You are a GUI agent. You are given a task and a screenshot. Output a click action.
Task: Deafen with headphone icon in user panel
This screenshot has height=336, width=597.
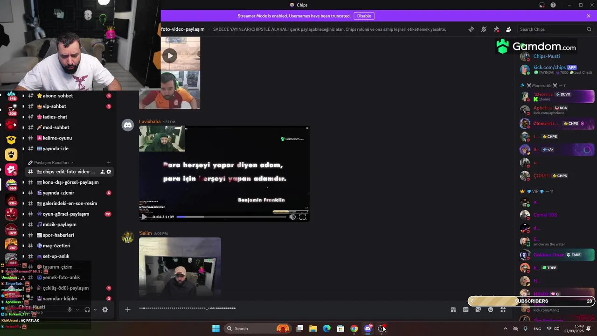(x=87, y=309)
